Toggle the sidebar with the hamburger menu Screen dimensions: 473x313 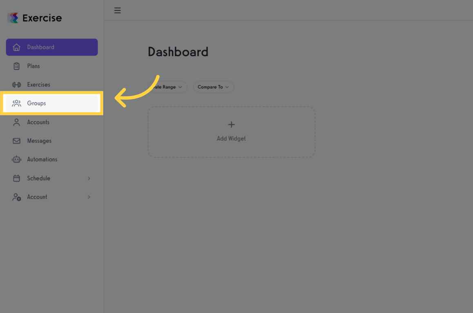pos(118,10)
